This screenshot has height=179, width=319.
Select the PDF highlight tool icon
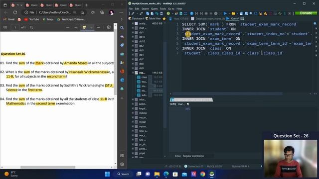point(84,27)
